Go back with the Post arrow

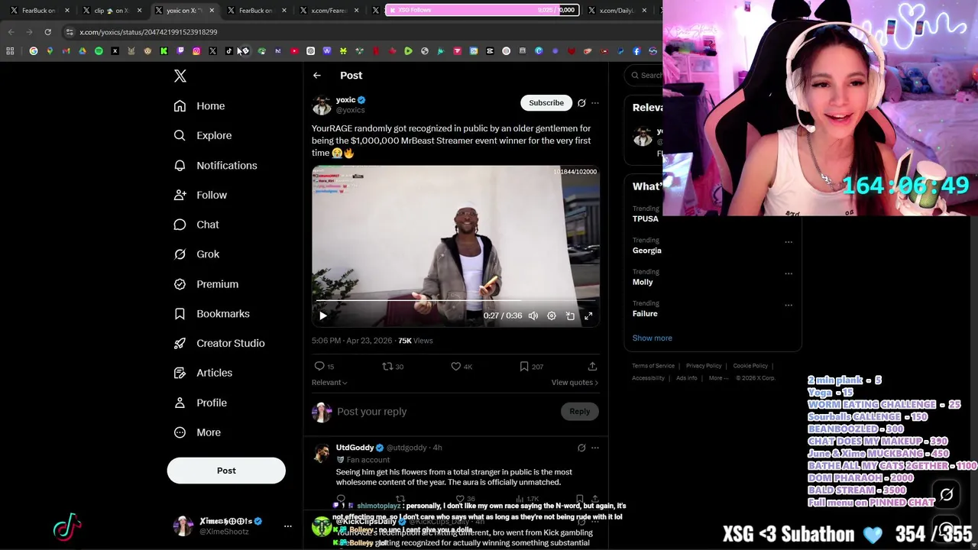click(x=317, y=75)
